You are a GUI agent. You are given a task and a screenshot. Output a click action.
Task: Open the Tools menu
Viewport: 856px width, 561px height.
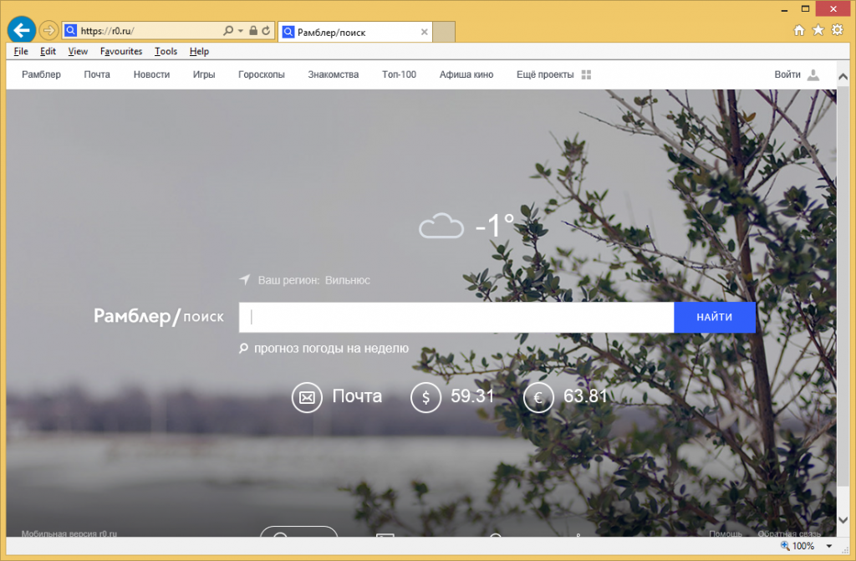click(x=166, y=51)
